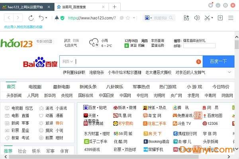Select the 热门游戏 navigation tab
This screenshot has width=239, height=159.
click(x=168, y=87)
